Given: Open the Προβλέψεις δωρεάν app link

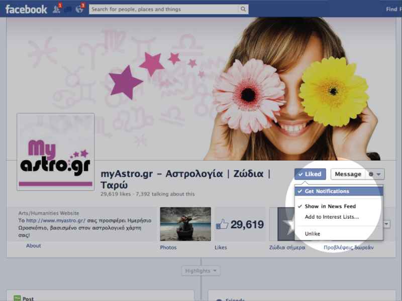Looking at the screenshot, I should [x=349, y=247].
